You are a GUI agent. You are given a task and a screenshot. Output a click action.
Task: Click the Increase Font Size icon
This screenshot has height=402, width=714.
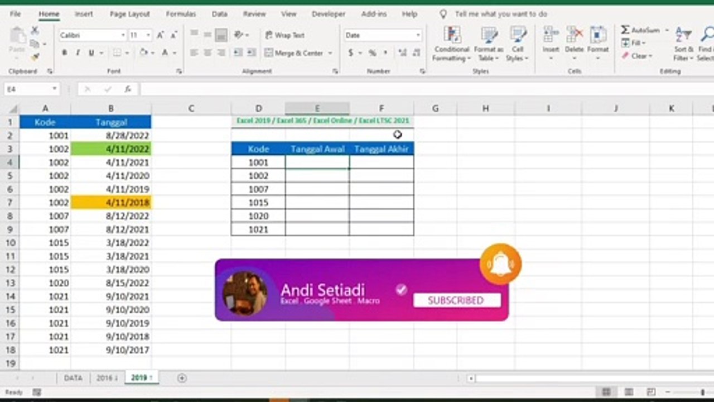click(x=160, y=35)
